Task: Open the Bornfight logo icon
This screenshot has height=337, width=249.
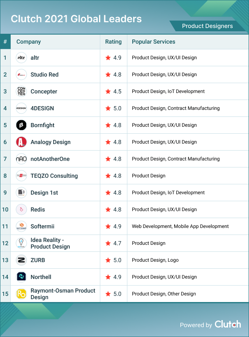Action: coord(21,125)
